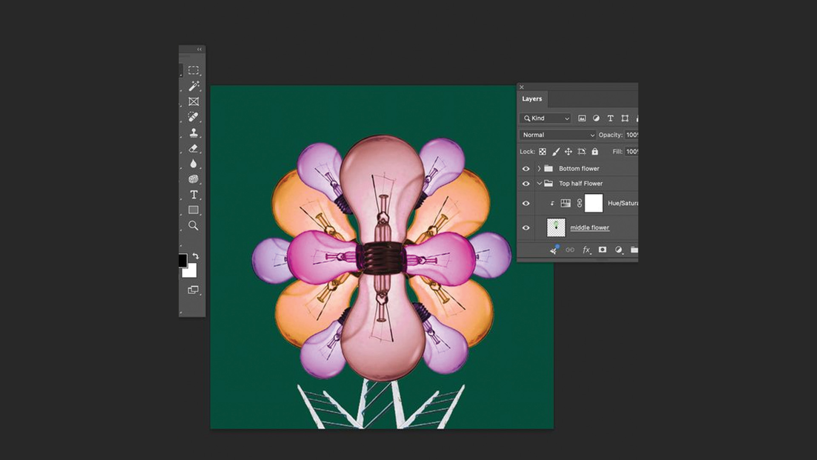Click the Opacity value field

coord(631,135)
